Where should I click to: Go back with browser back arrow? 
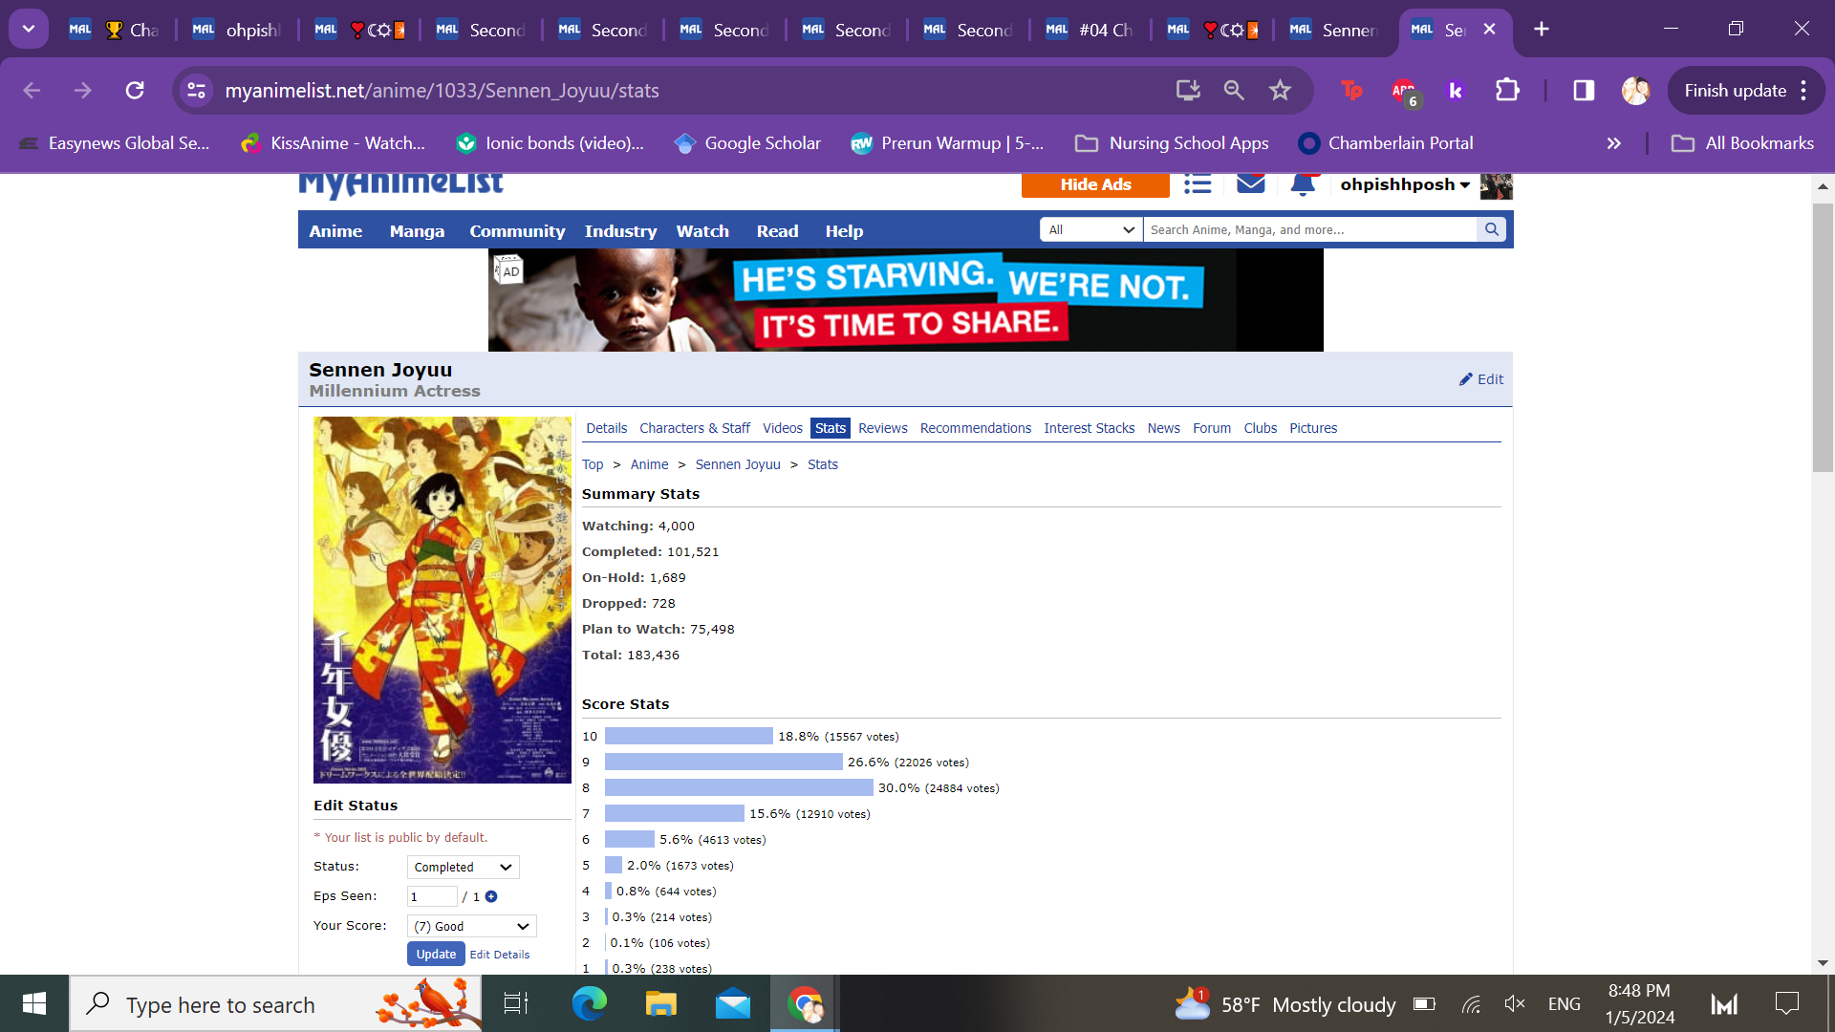coord(32,91)
